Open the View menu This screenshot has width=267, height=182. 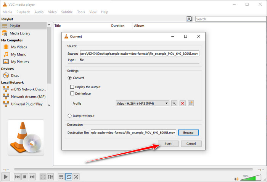[x=93, y=12]
